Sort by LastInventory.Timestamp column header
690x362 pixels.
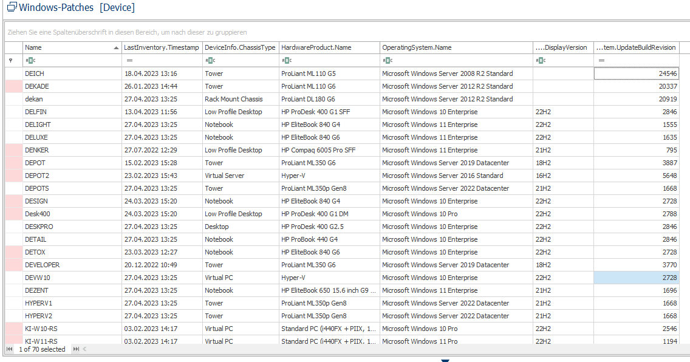[158, 47]
